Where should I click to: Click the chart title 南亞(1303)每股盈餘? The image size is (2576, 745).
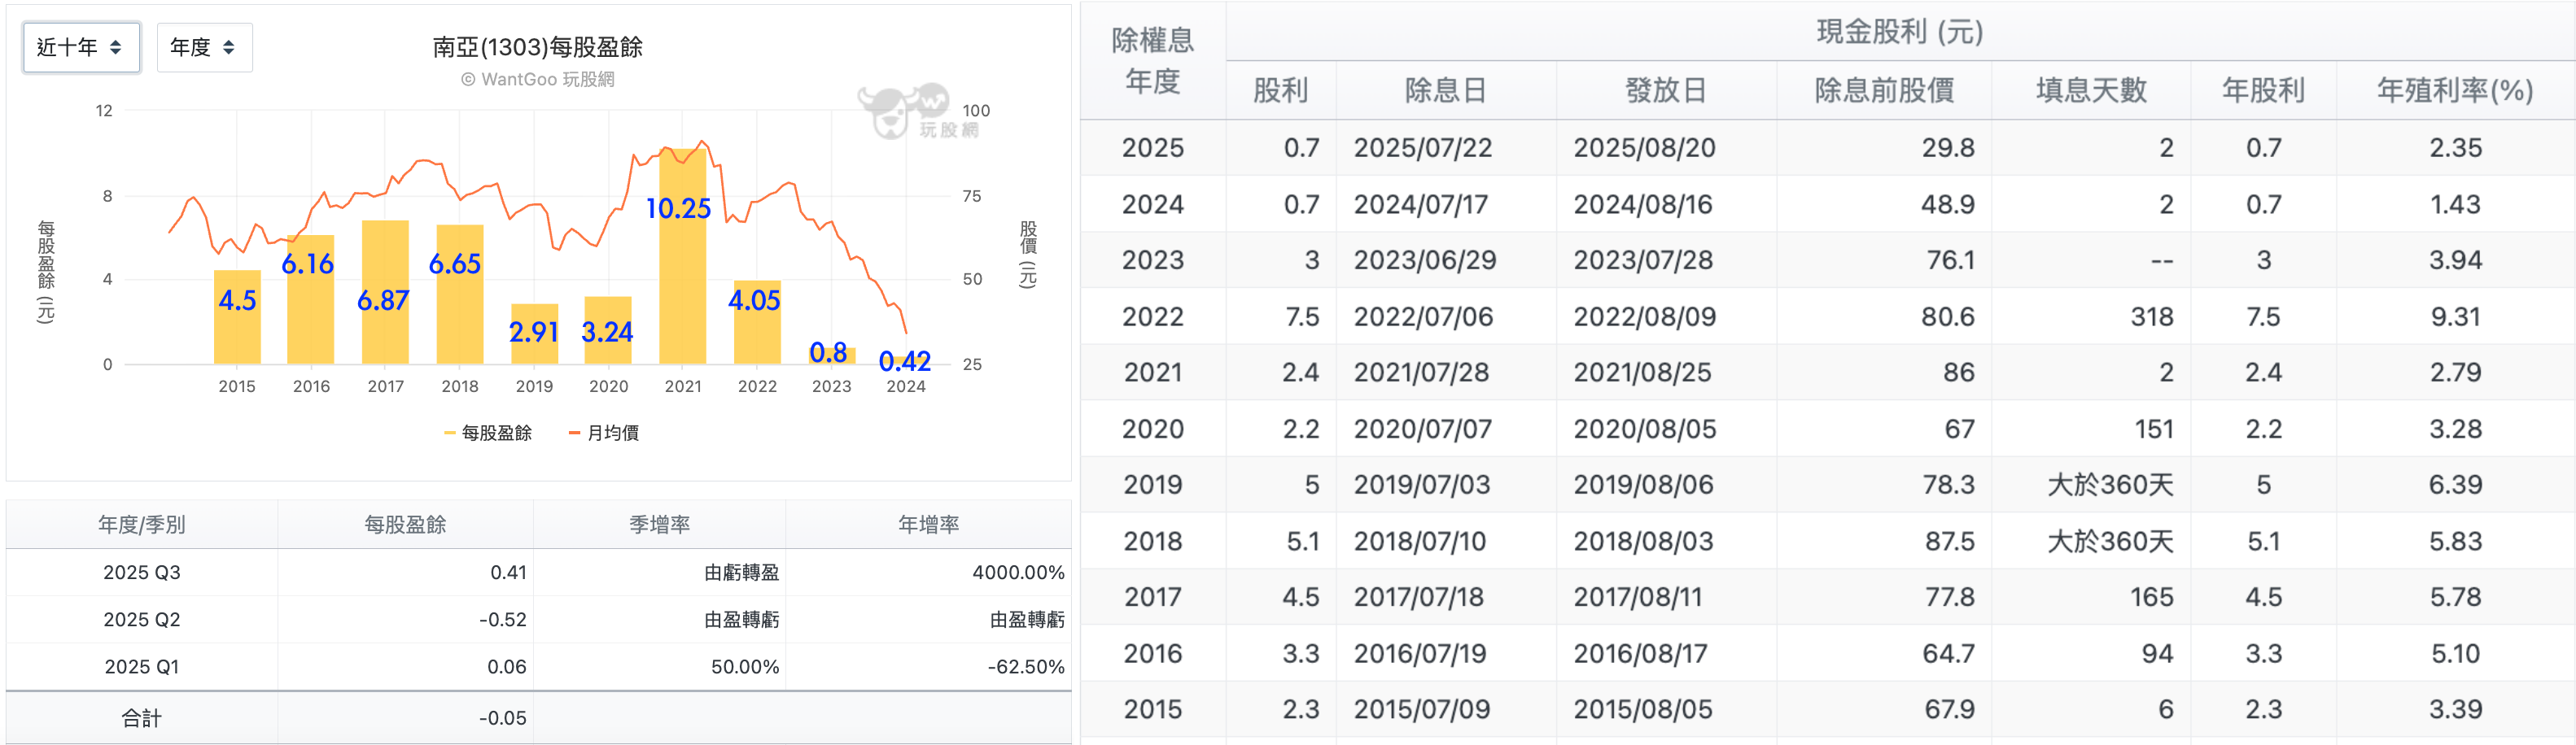538,47
